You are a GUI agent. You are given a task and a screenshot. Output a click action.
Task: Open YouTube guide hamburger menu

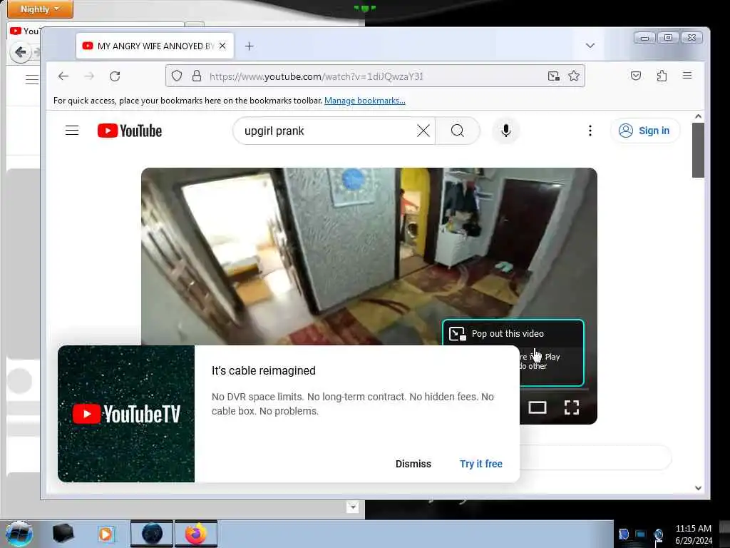[72, 131]
